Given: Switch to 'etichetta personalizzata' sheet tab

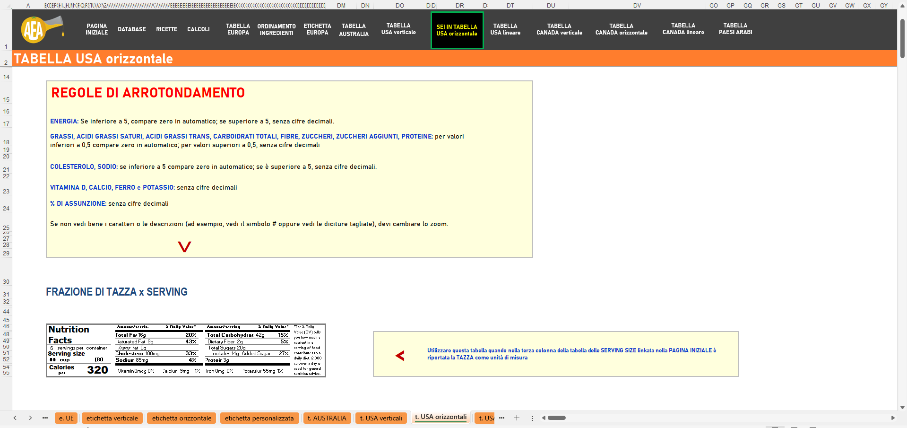Looking at the screenshot, I should point(259,418).
